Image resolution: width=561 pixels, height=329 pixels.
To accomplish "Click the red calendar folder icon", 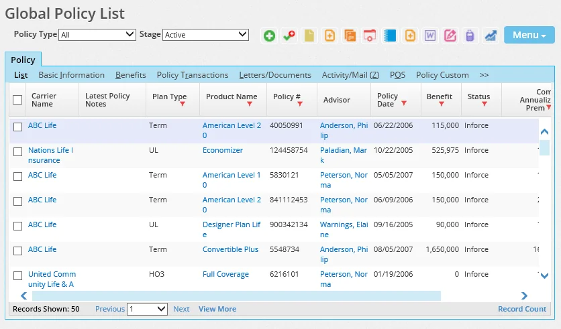I will (x=370, y=36).
